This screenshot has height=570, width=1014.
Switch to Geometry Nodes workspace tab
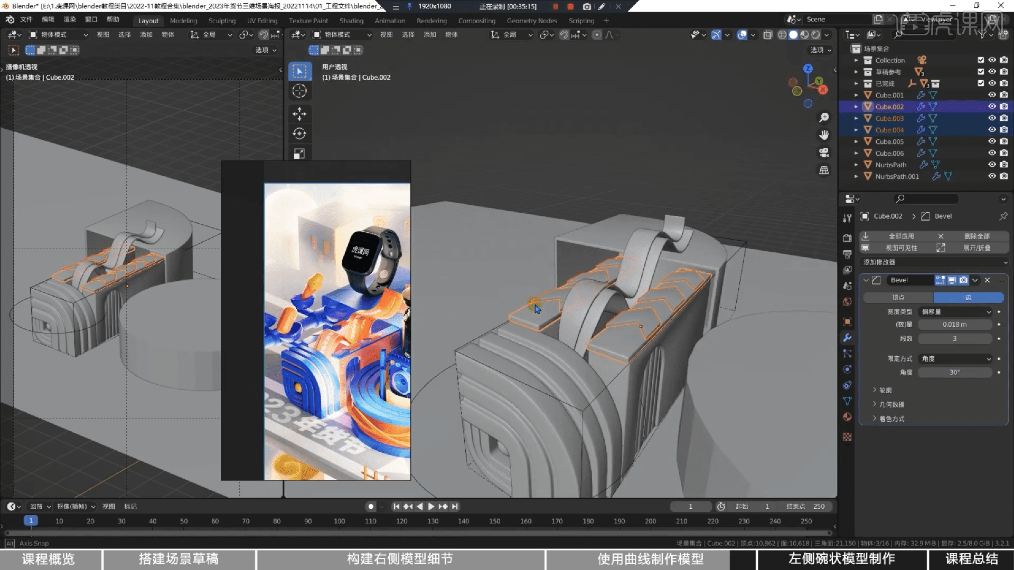click(x=532, y=21)
